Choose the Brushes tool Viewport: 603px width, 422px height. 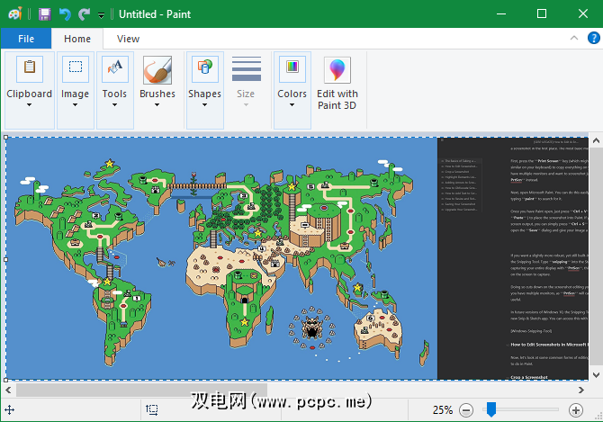click(x=157, y=81)
